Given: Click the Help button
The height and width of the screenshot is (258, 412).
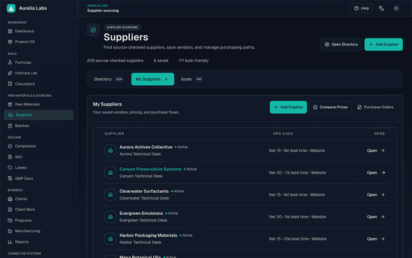Looking at the screenshot, I should tap(362, 8).
